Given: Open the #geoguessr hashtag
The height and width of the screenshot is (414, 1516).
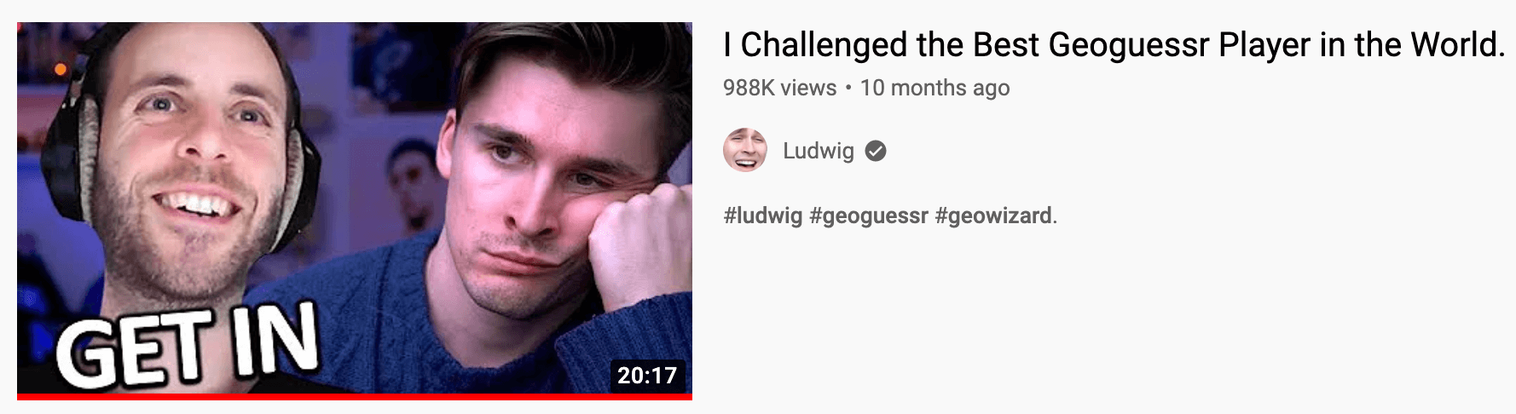Looking at the screenshot, I should click(x=868, y=216).
